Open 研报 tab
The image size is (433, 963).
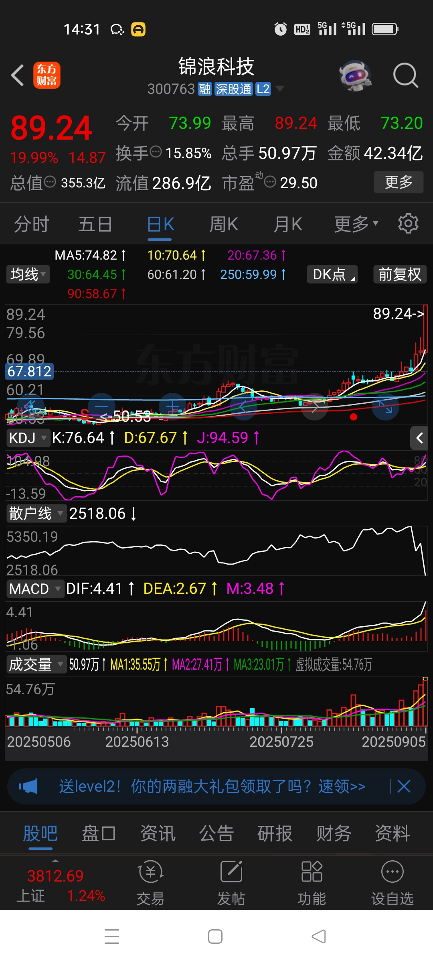[x=275, y=833]
